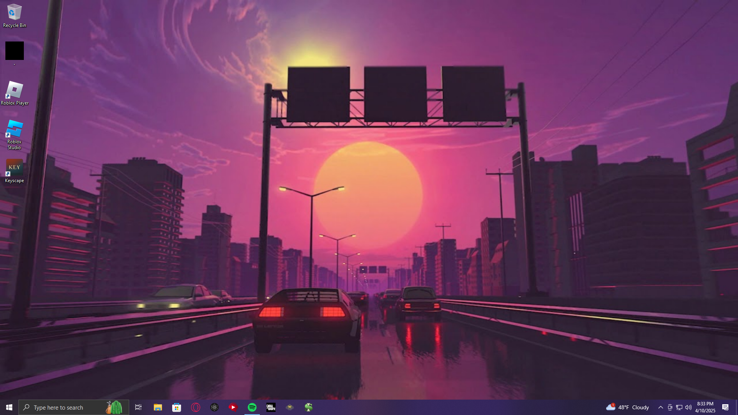
Task: Open File Explorer from the taskbar
Action: (158, 407)
